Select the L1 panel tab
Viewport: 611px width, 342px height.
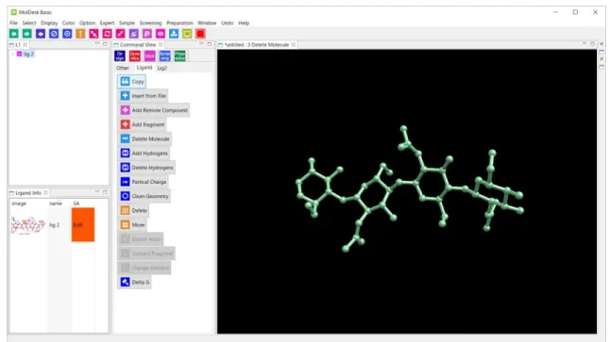[x=18, y=44]
